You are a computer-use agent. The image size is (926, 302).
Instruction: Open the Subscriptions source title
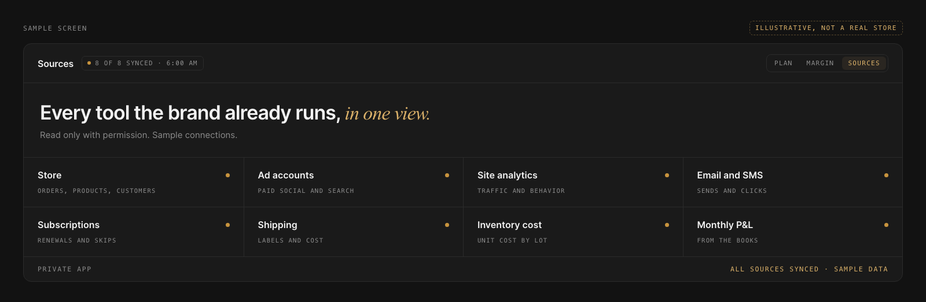tap(68, 225)
